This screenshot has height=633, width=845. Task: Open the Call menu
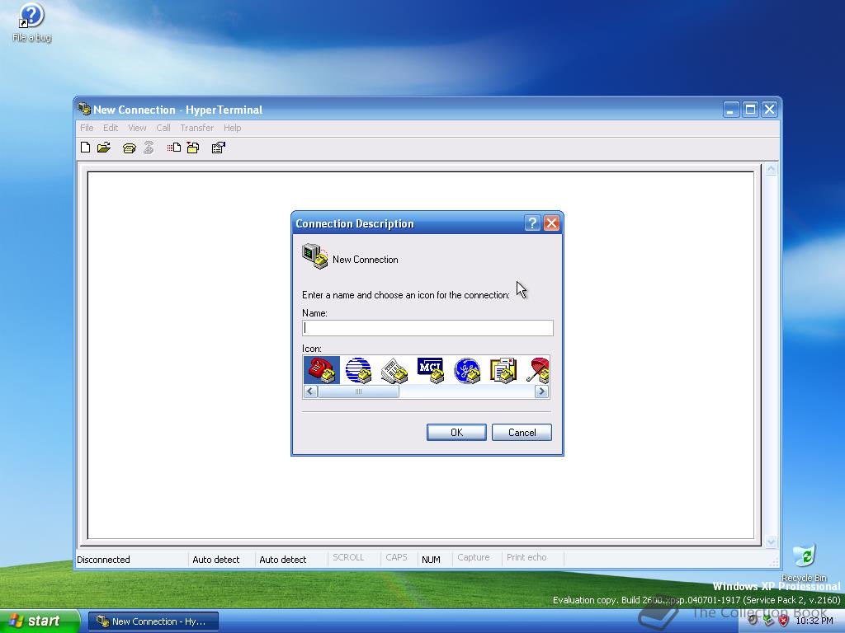(163, 128)
